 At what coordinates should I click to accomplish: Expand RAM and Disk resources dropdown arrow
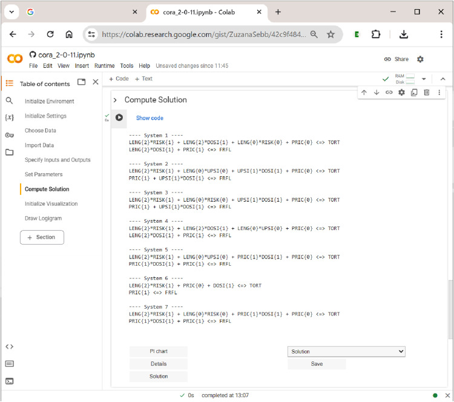424,79
